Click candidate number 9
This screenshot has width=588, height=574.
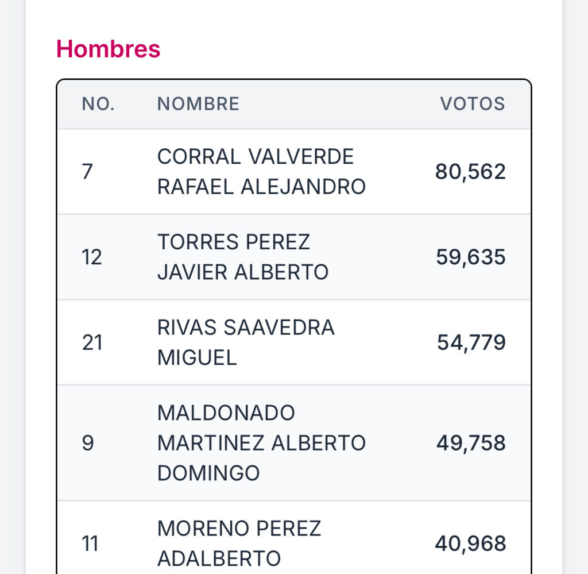point(88,444)
